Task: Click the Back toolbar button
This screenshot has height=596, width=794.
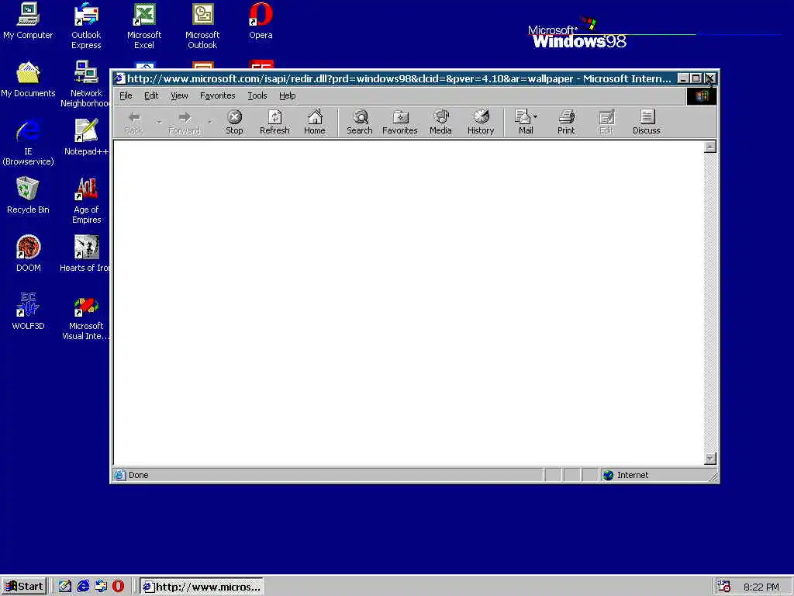Action: 133,122
